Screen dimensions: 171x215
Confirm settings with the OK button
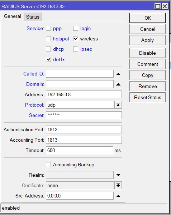coord(147,18)
